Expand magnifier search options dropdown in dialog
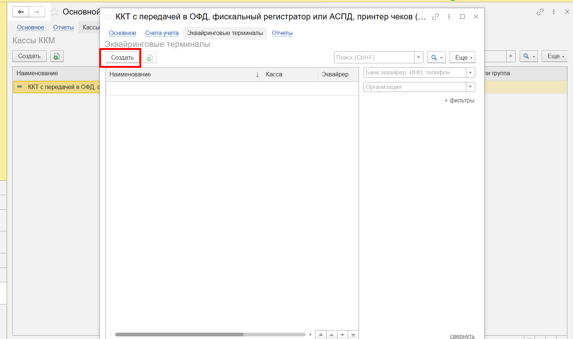The width and height of the screenshot is (573, 339). [x=436, y=57]
